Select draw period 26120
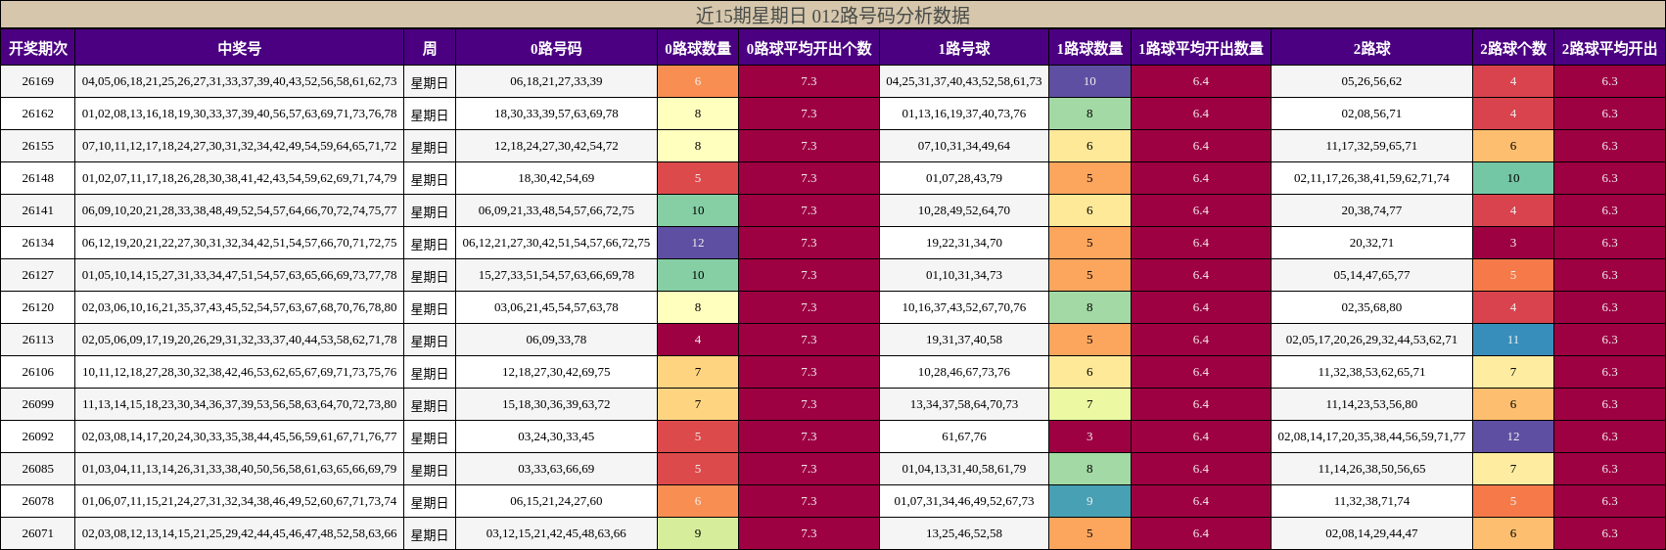The width and height of the screenshot is (1666, 550). pyautogui.click(x=38, y=307)
